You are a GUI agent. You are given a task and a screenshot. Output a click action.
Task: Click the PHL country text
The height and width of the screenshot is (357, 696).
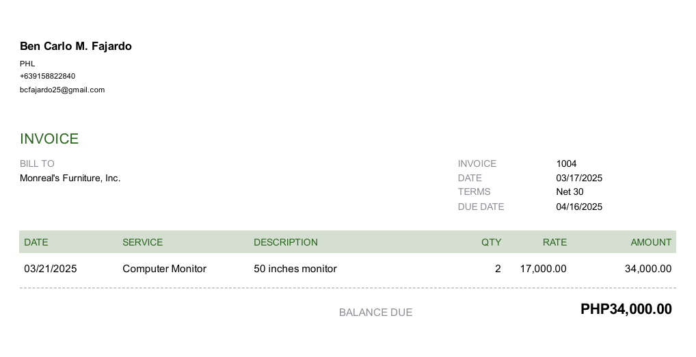[x=27, y=64]
